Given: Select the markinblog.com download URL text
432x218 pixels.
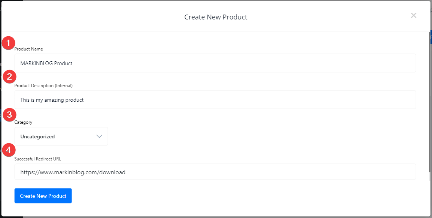Looking at the screenshot, I should point(73,172).
